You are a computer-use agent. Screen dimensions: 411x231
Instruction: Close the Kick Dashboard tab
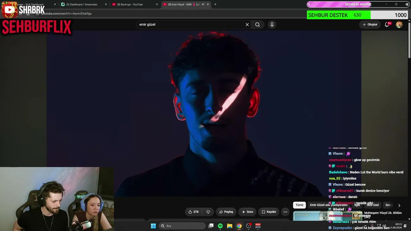pyautogui.click(x=55, y=4)
